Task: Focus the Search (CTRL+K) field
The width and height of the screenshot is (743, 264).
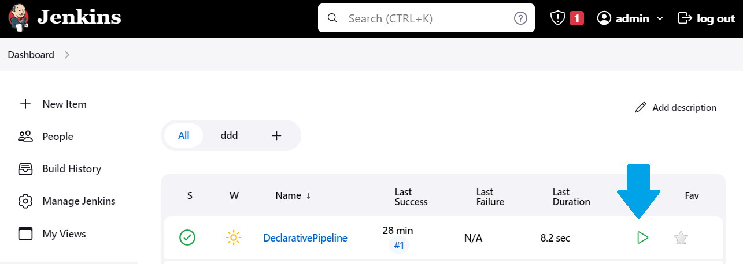Action: click(426, 18)
